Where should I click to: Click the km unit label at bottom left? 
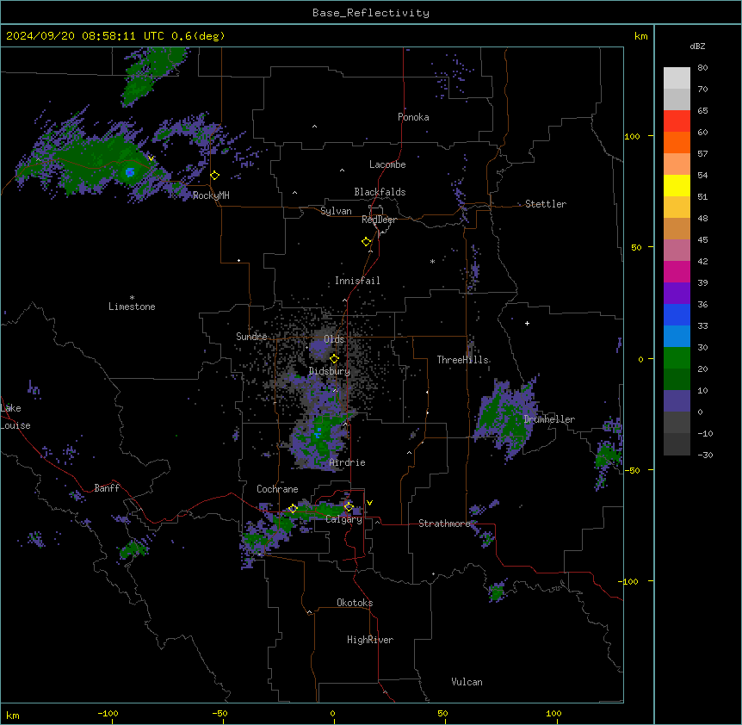coord(13,715)
